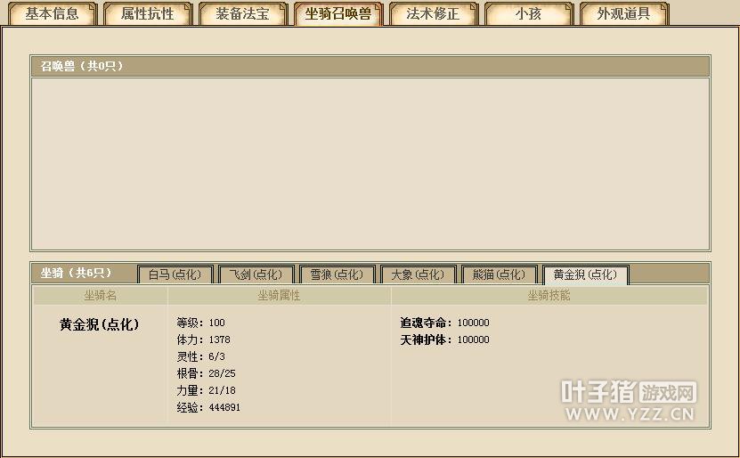Switch to the 属性抗性 tab
Image resolution: width=740 pixels, height=458 pixels.
(x=148, y=14)
